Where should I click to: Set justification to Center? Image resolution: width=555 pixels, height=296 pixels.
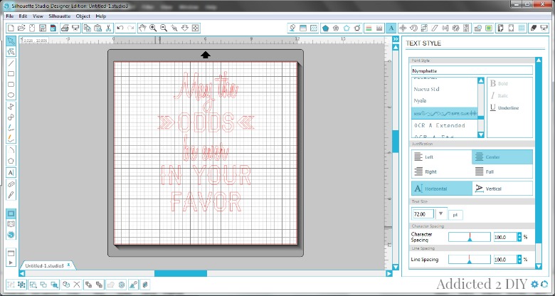[x=502, y=157]
